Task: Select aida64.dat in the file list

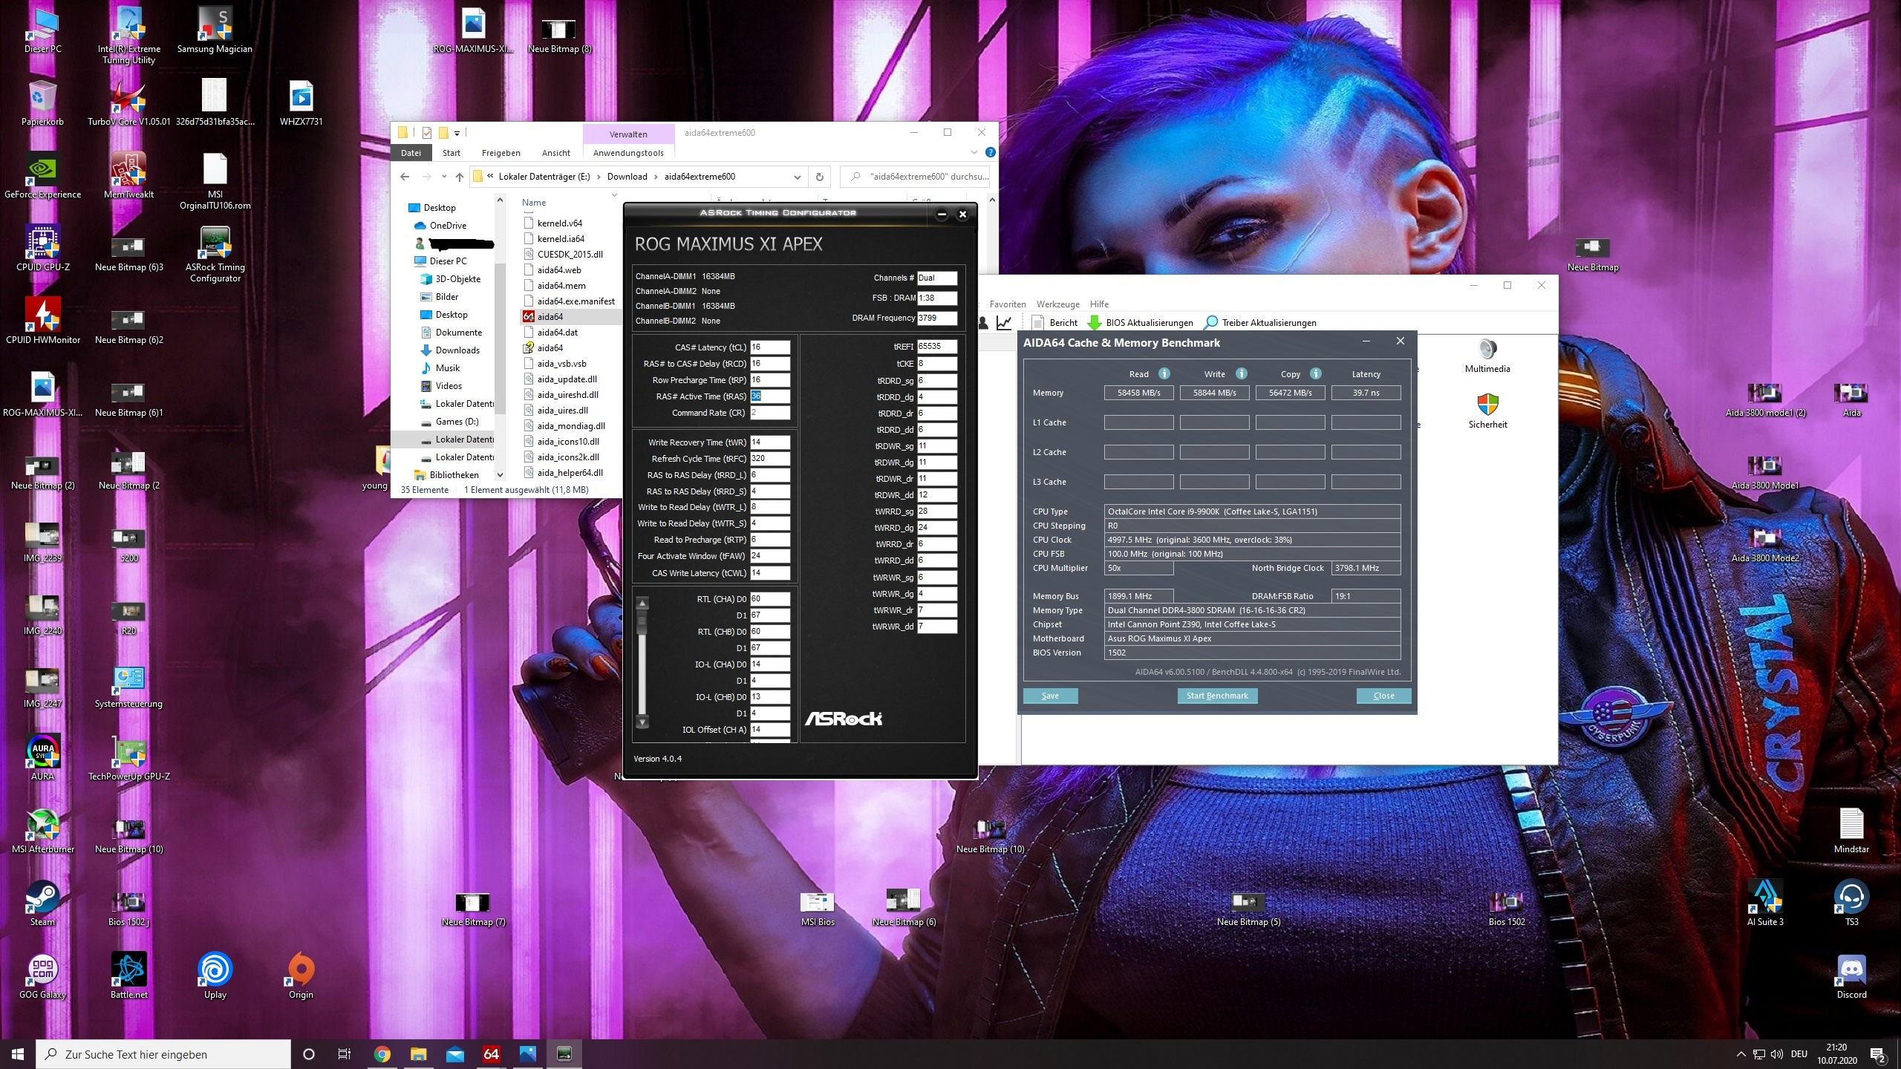Action: [557, 332]
